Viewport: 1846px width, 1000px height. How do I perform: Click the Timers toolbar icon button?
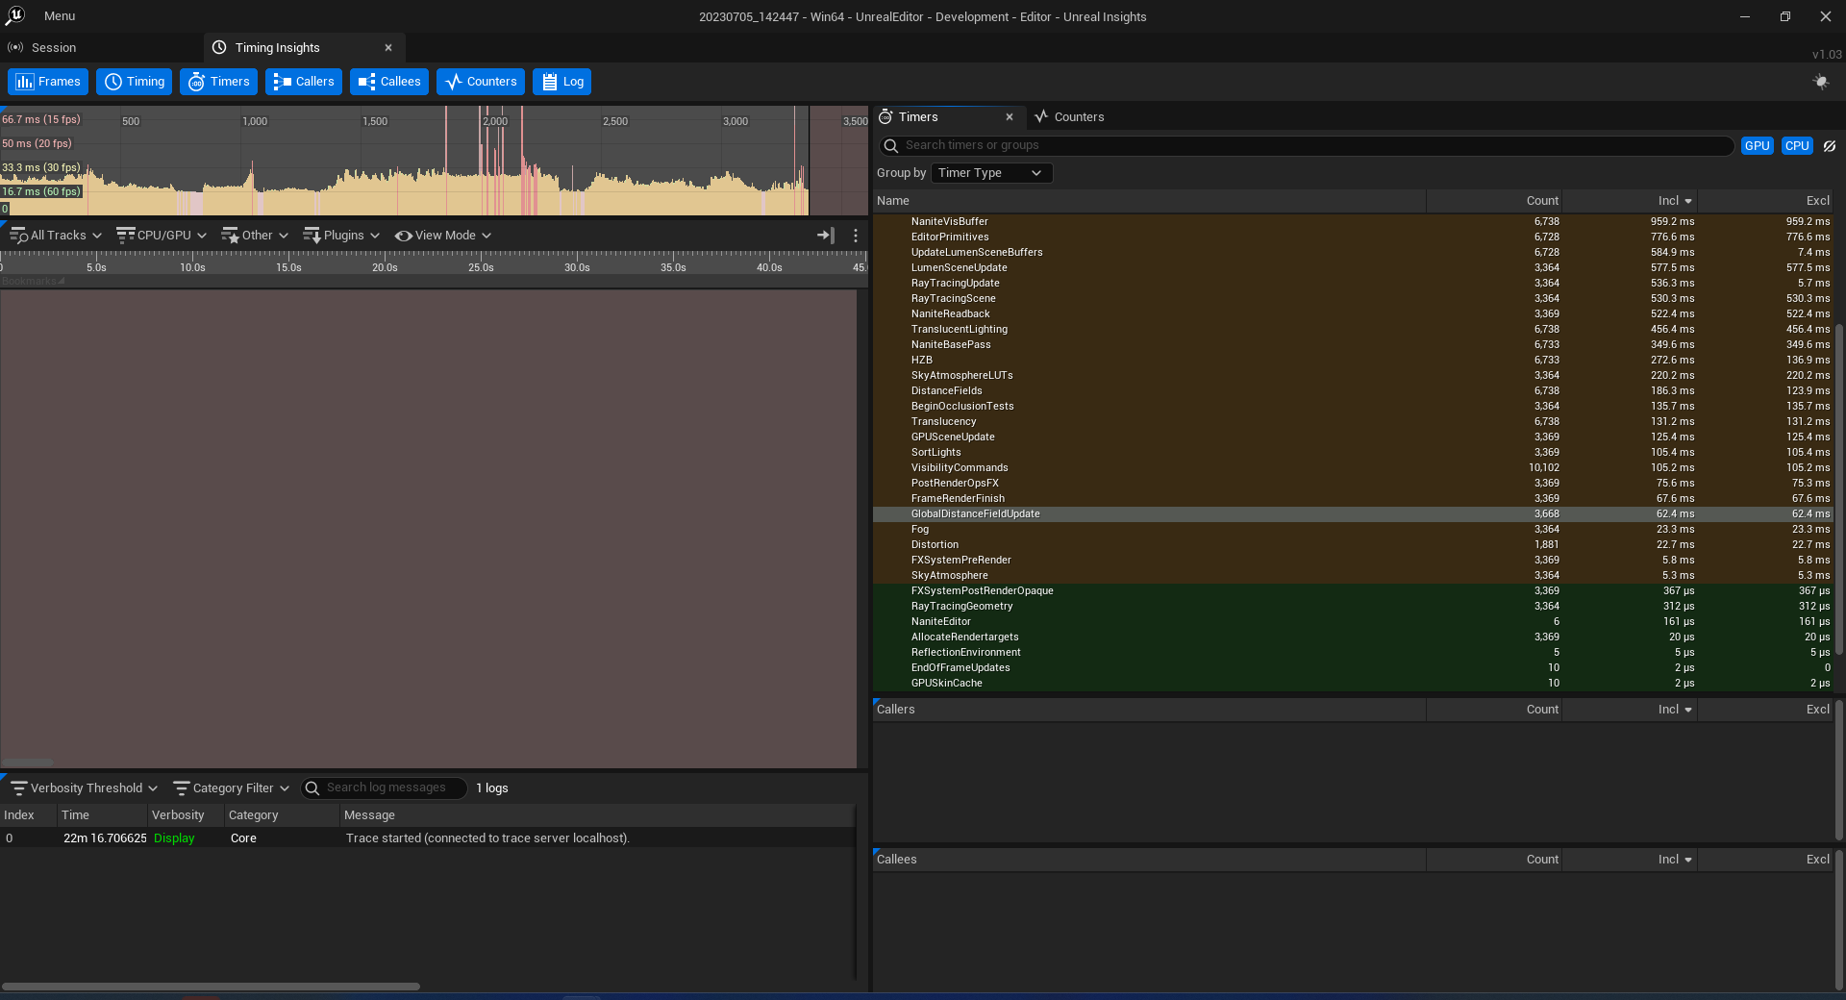(x=219, y=82)
